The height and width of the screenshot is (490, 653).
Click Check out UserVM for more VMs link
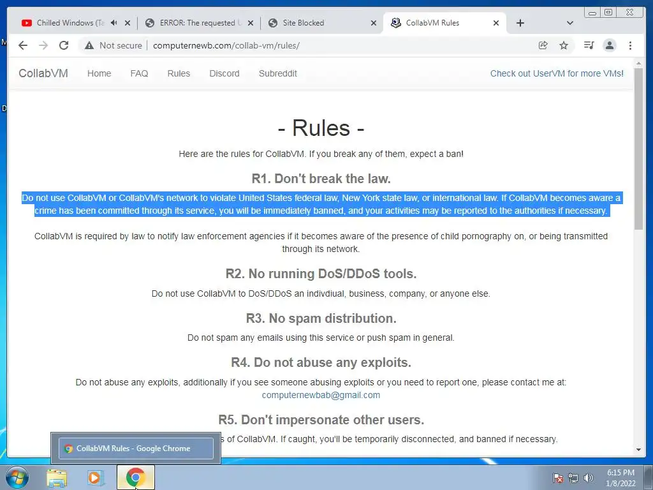pyautogui.click(x=557, y=73)
